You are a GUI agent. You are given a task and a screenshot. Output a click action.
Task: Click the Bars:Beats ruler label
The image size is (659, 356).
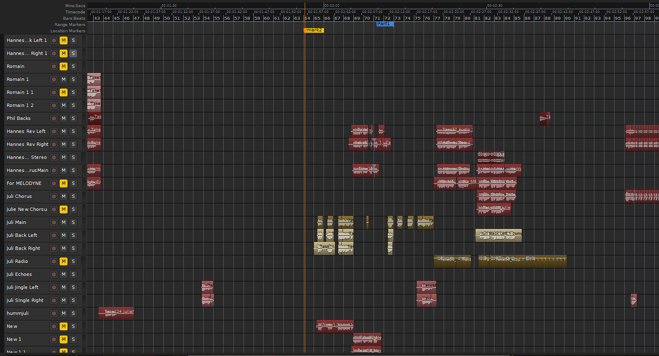(x=74, y=18)
